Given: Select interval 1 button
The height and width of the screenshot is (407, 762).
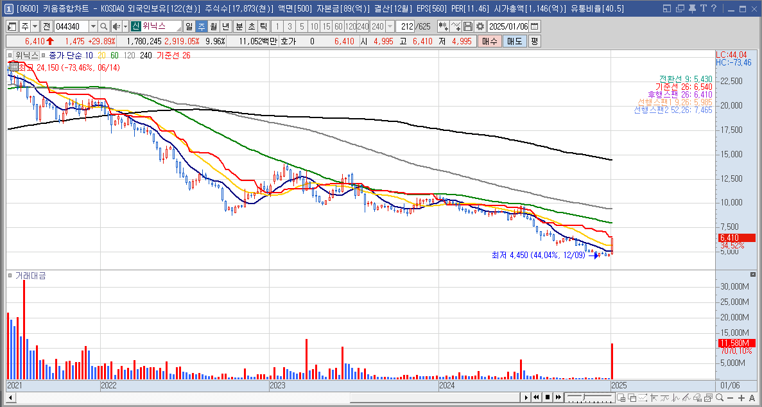Looking at the screenshot, I should (277, 26).
